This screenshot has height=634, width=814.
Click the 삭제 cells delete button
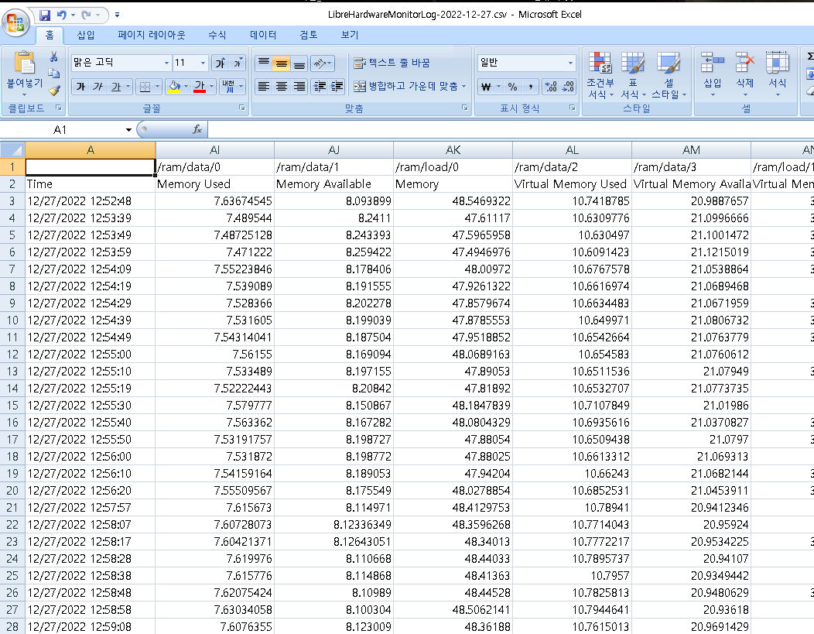coord(744,74)
